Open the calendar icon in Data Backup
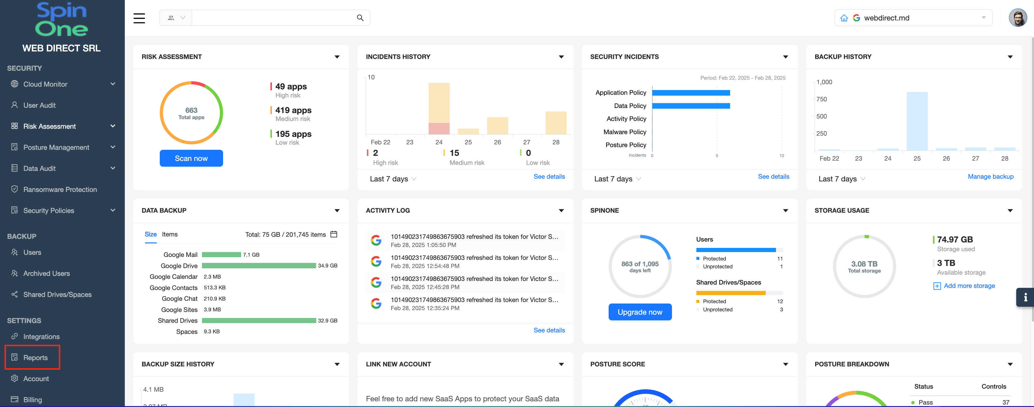This screenshot has height=407, width=1034. coord(333,234)
